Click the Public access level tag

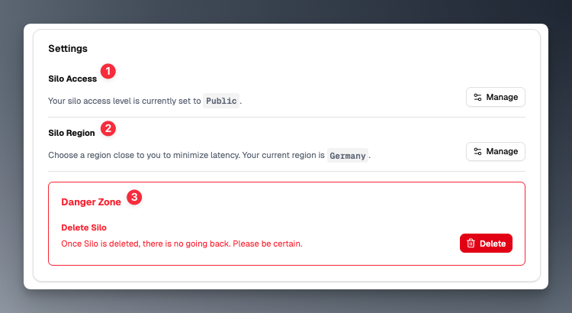221,101
